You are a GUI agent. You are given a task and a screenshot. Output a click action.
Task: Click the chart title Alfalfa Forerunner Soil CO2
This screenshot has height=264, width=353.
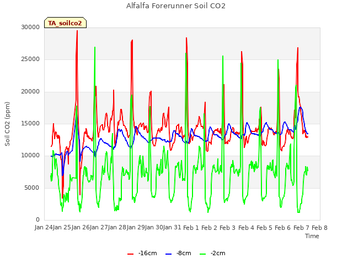pyautogui.click(x=176, y=6)
